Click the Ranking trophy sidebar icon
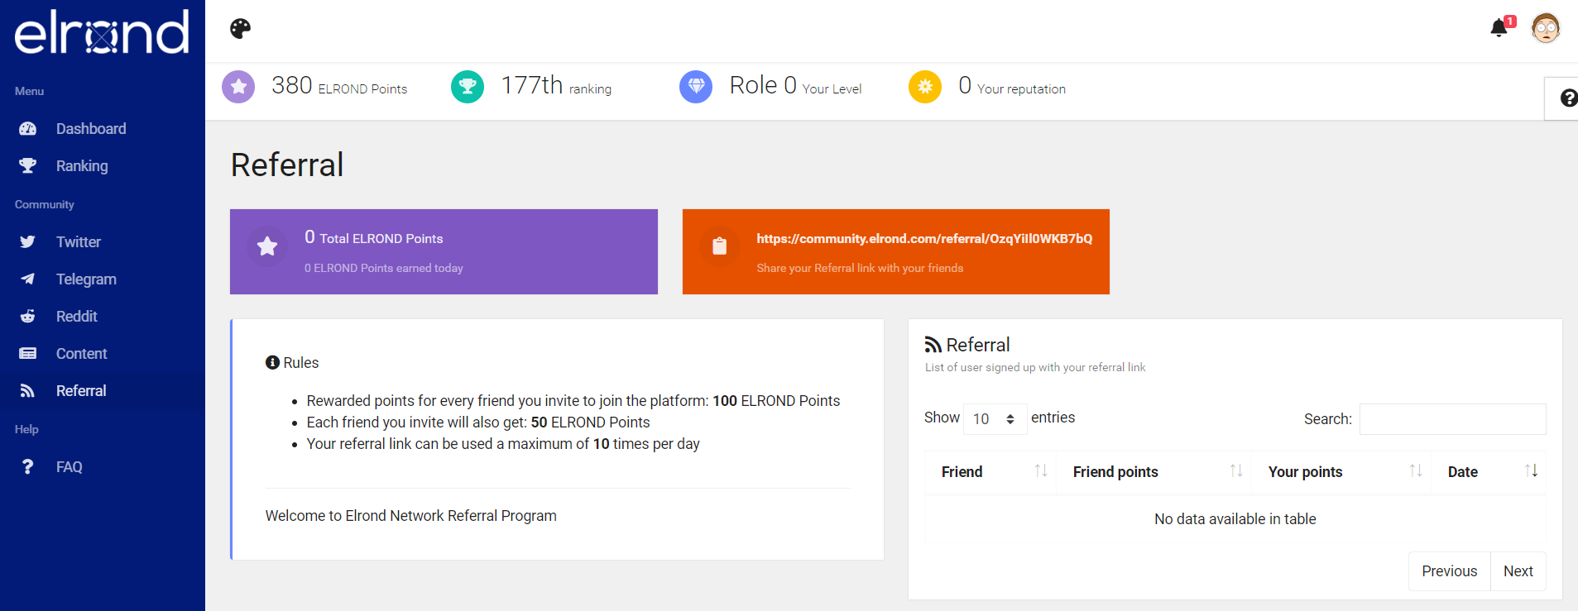The image size is (1578, 611). [x=27, y=166]
